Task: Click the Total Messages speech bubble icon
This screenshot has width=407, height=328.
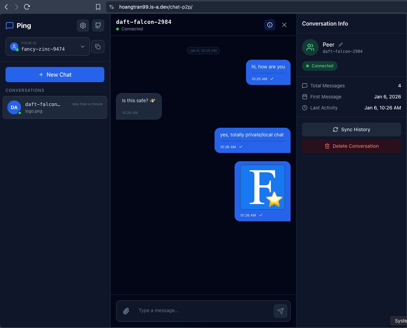Action: pos(305,86)
